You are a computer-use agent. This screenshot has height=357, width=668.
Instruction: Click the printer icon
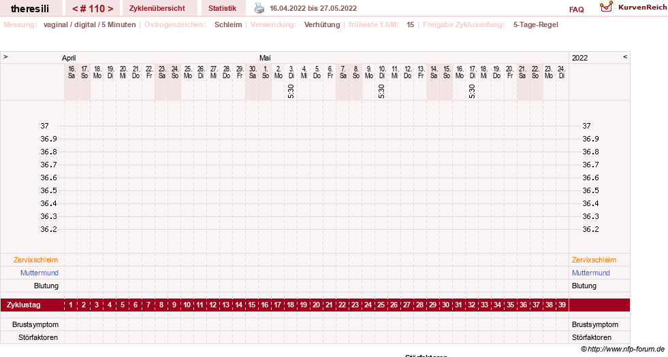[259, 8]
